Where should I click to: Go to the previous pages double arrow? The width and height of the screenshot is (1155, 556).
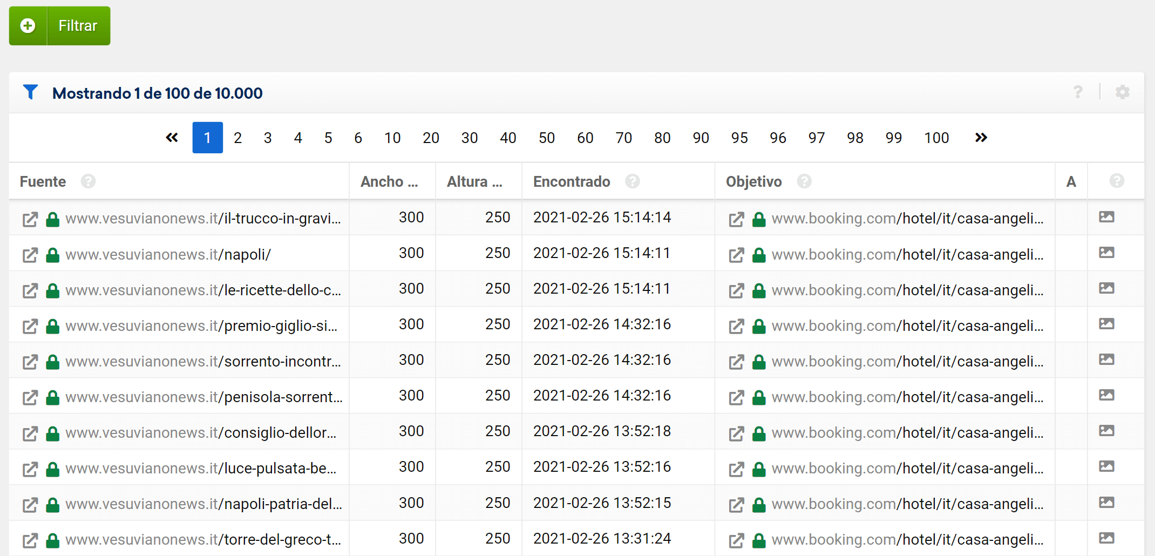[x=172, y=138]
